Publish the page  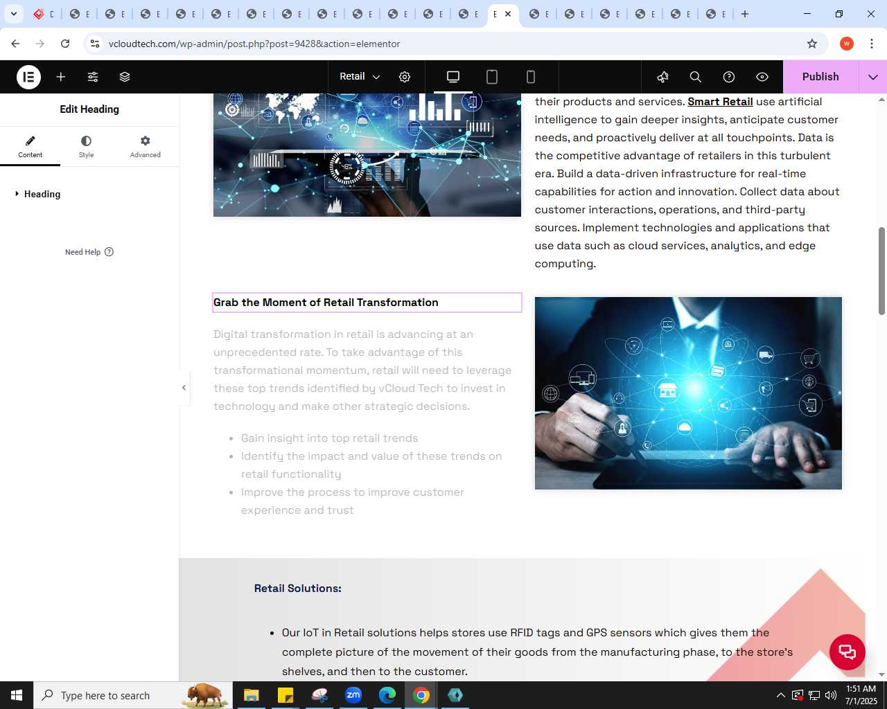(820, 77)
